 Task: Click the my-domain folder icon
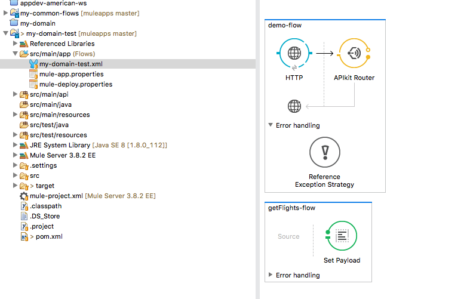pyautogui.click(x=14, y=23)
